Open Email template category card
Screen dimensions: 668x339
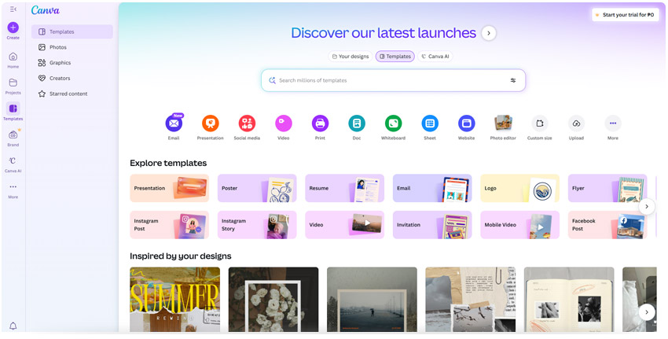(x=432, y=188)
